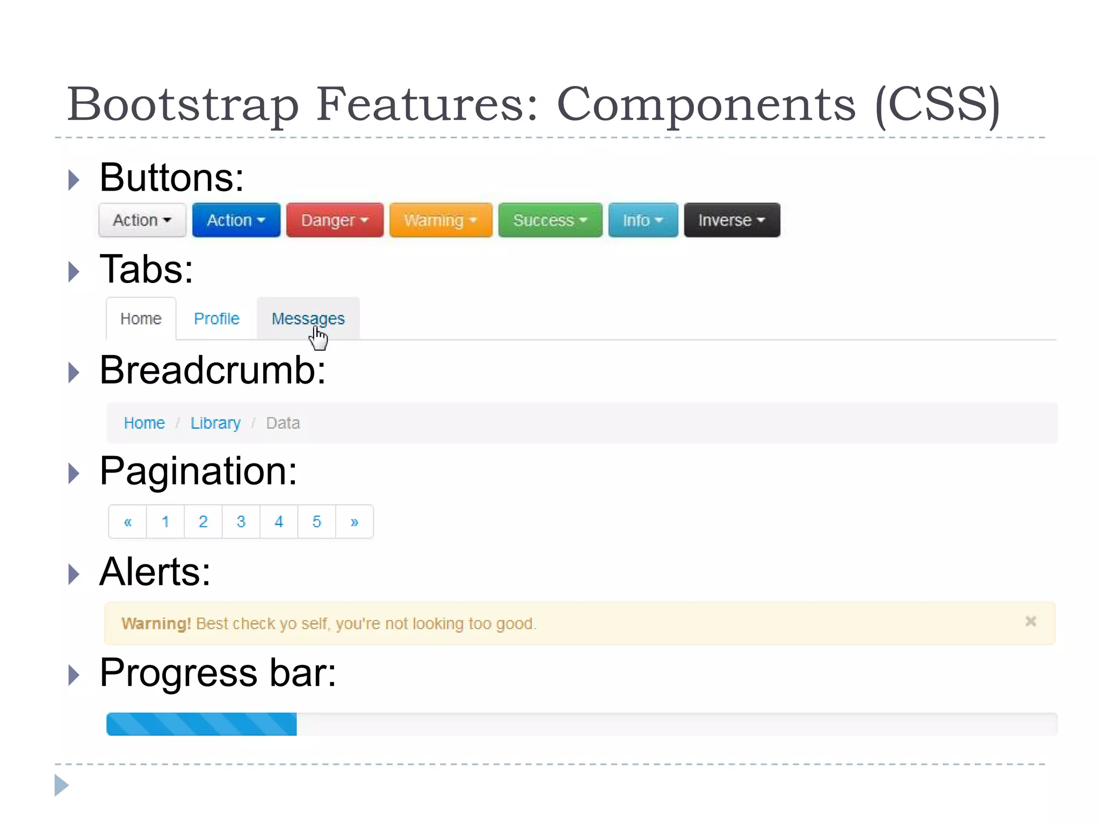The image size is (1100, 825).
Task: Select the Home tab
Action: (141, 319)
